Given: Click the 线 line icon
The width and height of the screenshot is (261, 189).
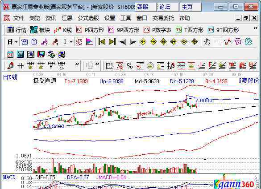Looking at the screenshot, I should click(x=248, y=42).
